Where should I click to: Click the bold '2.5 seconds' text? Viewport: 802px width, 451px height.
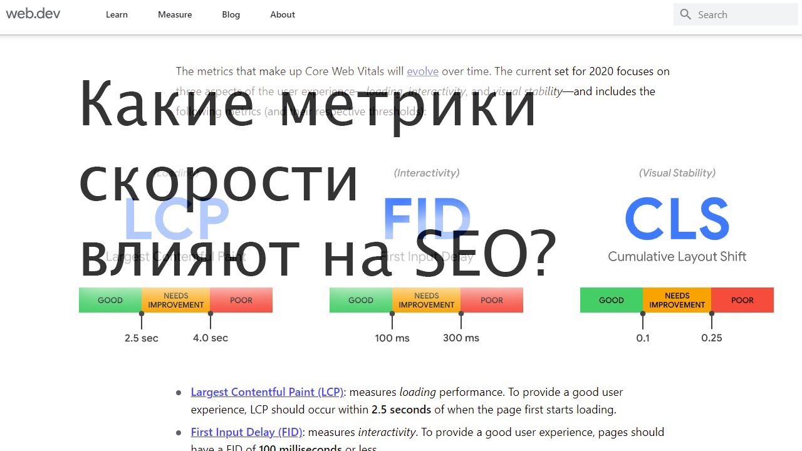click(401, 410)
